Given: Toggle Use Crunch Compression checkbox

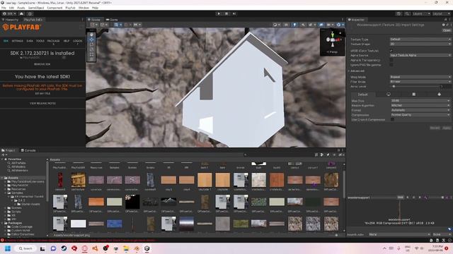Looking at the screenshot, I should (x=392, y=119).
